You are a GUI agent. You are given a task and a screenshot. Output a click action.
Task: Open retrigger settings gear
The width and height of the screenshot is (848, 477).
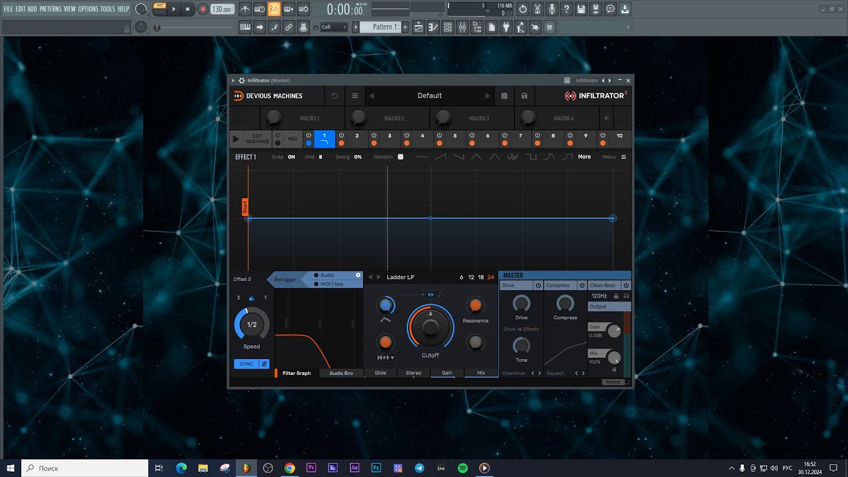click(358, 275)
